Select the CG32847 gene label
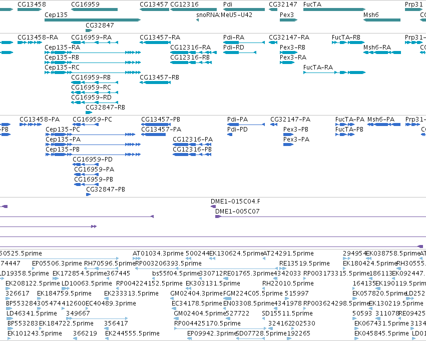The width and height of the screenshot is (426, 341). (100, 25)
